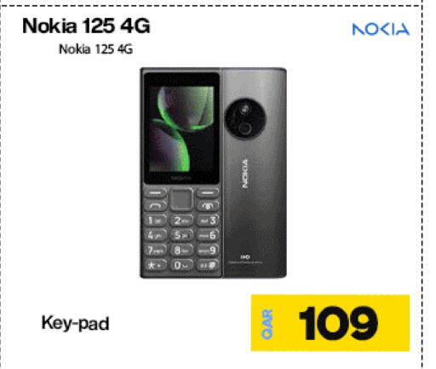Click the end call key on keypad

(x=208, y=206)
